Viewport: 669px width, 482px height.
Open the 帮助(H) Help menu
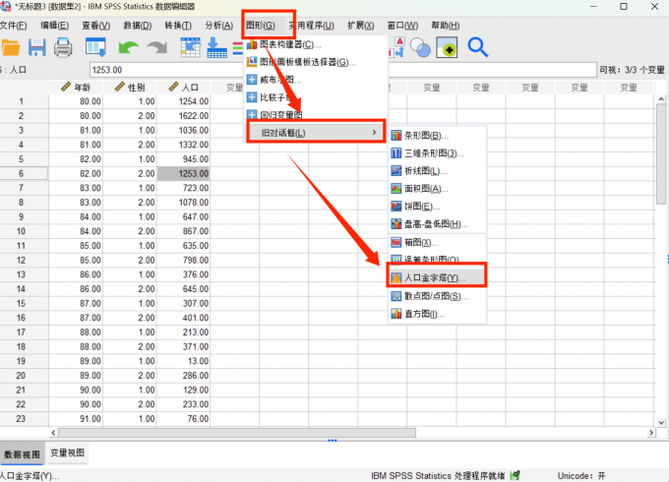pyautogui.click(x=445, y=26)
